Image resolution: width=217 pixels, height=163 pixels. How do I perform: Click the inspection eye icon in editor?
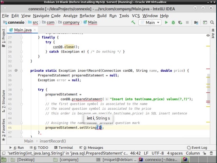coord(208,35)
